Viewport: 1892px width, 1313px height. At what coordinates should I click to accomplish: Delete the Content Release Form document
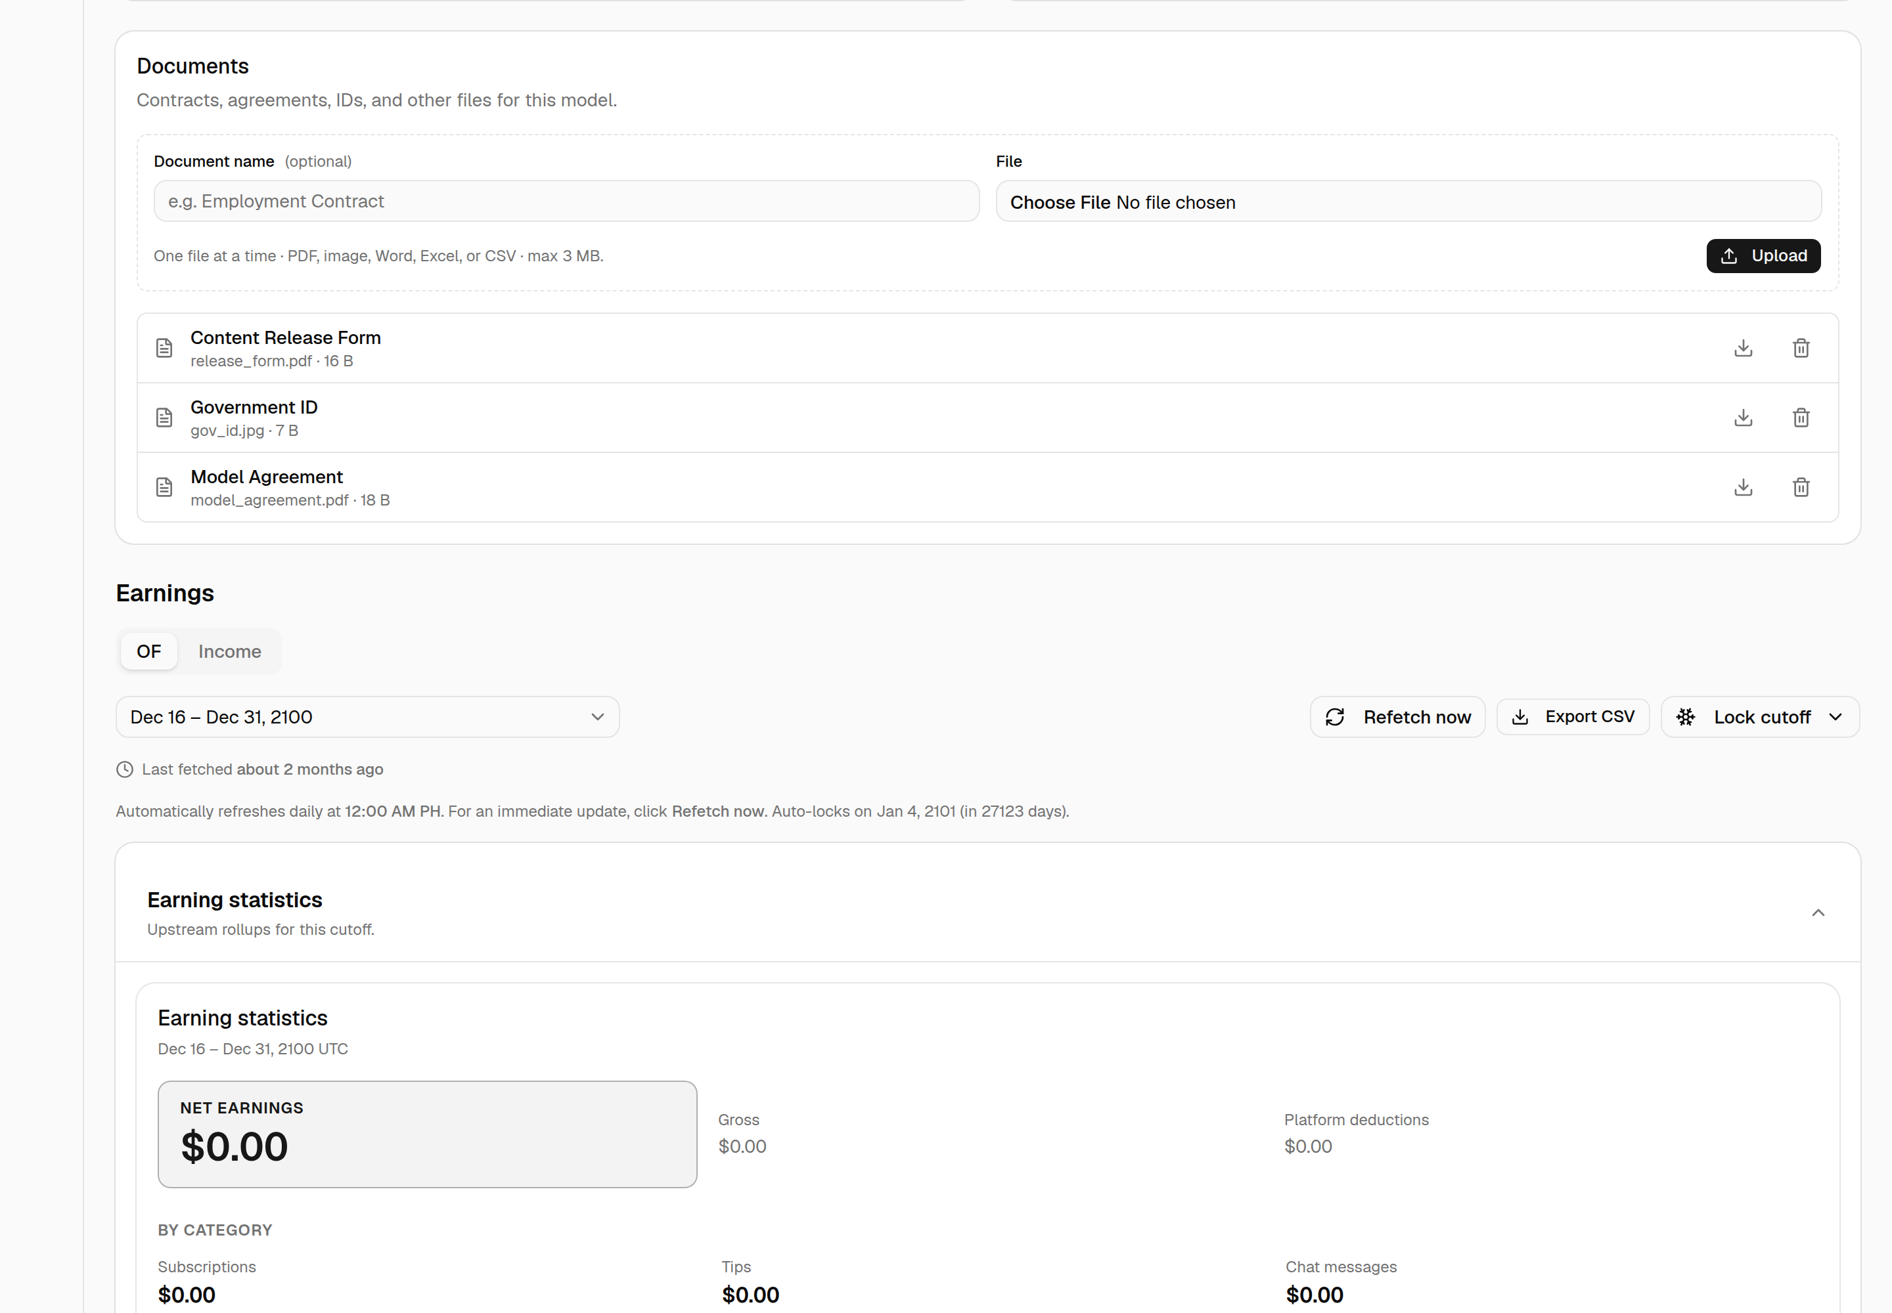pyautogui.click(x=1801, y=348)
